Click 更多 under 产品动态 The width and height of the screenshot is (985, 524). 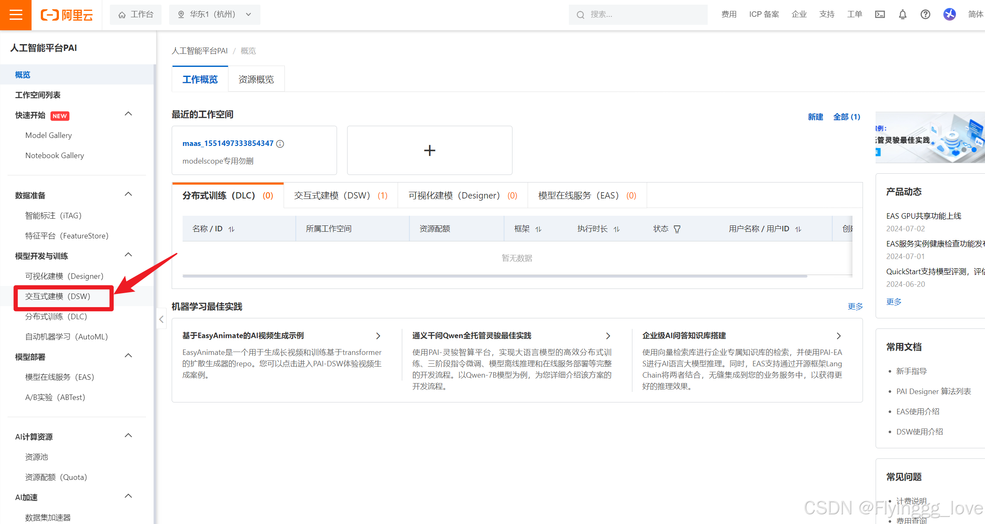pyautogui.click(x=894, y=302)
